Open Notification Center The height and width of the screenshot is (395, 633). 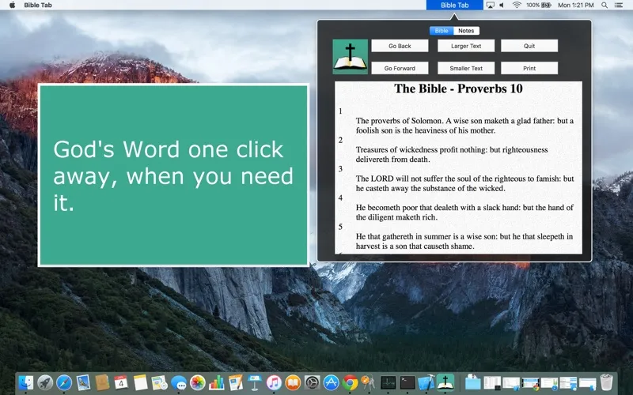(618, 6)
